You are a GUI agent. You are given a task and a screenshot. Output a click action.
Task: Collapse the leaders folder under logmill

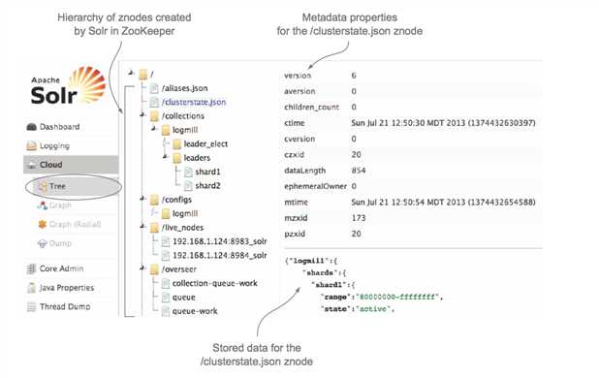coord(166,157)
